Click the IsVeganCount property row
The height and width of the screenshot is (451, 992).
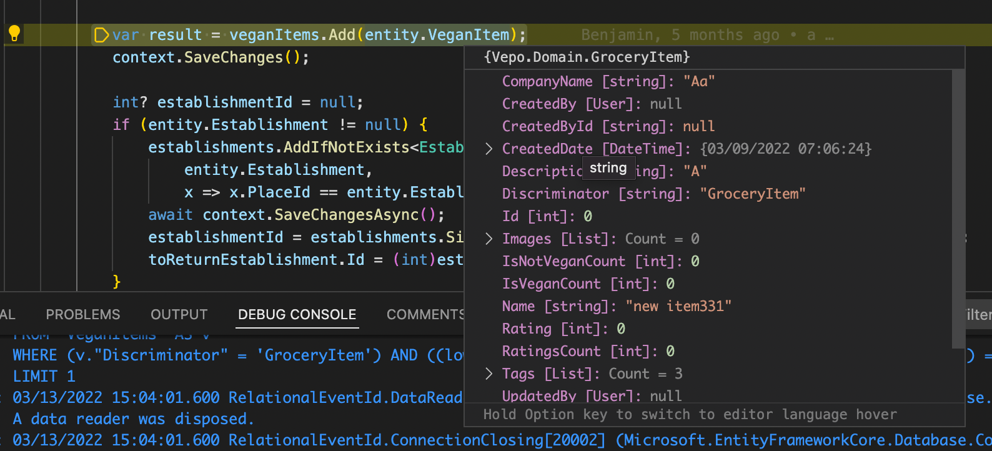[x=588, y=284]
